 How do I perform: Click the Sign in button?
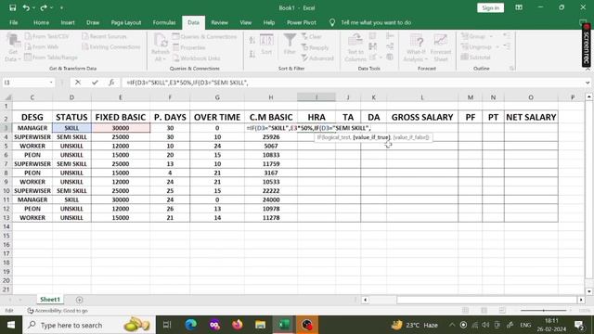pyautogui.click(x=491, y=8)
